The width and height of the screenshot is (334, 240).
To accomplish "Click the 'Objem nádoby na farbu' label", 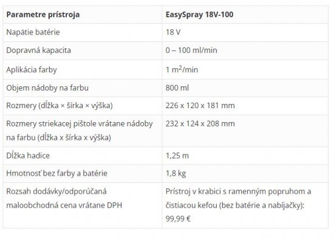I will pyautogui.click(x=47, y=88).
